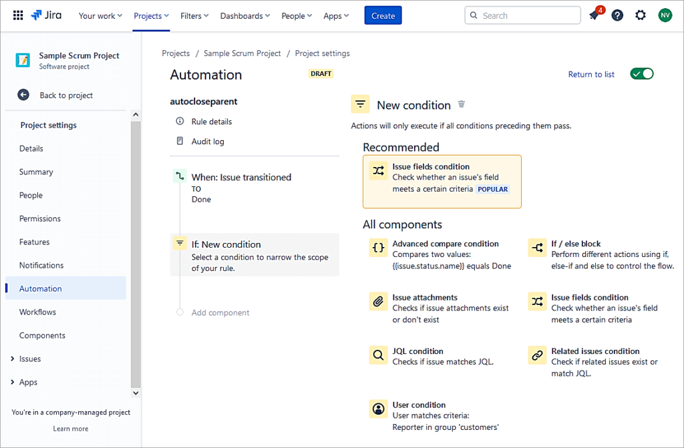This screenshot has width=684, height=448.
Task: Click the Create button
Action: 383,15
